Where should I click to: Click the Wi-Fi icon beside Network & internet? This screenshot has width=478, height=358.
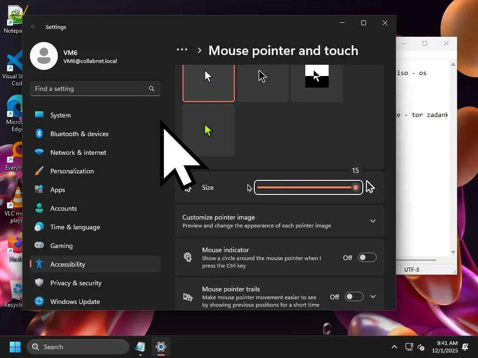coord(39,152)
